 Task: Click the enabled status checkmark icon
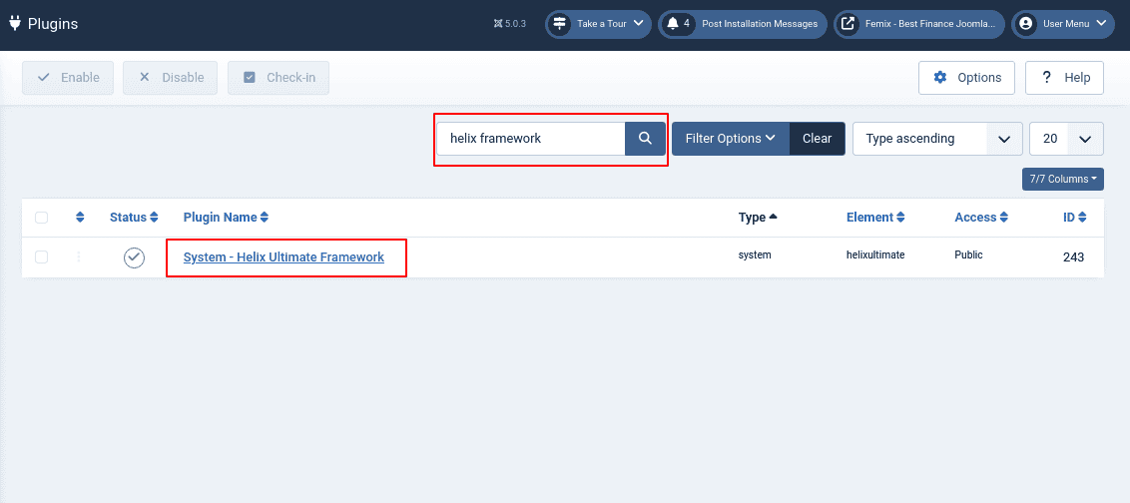134,257
